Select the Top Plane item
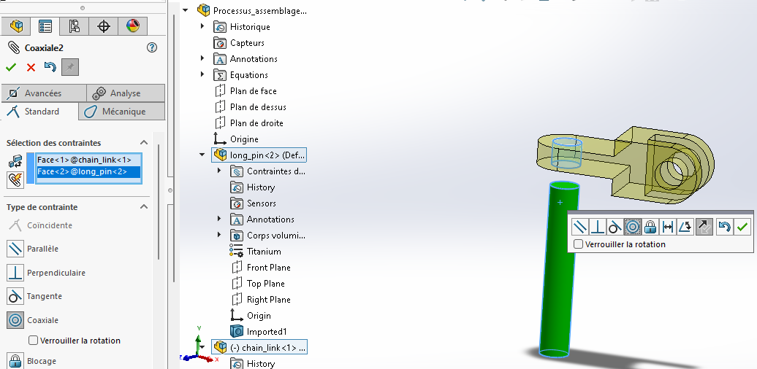Image resolution: width=757 pixels, height=369 pixels. pos(257,283)
